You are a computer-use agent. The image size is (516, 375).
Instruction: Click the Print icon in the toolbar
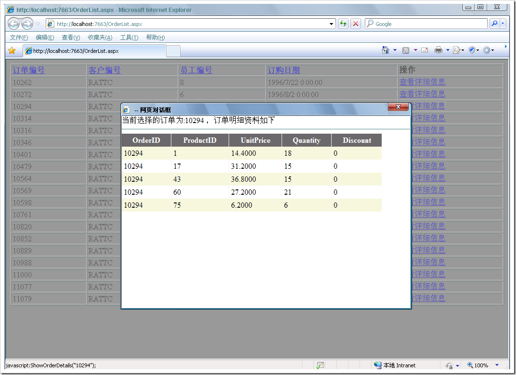(x=438, y=50)
